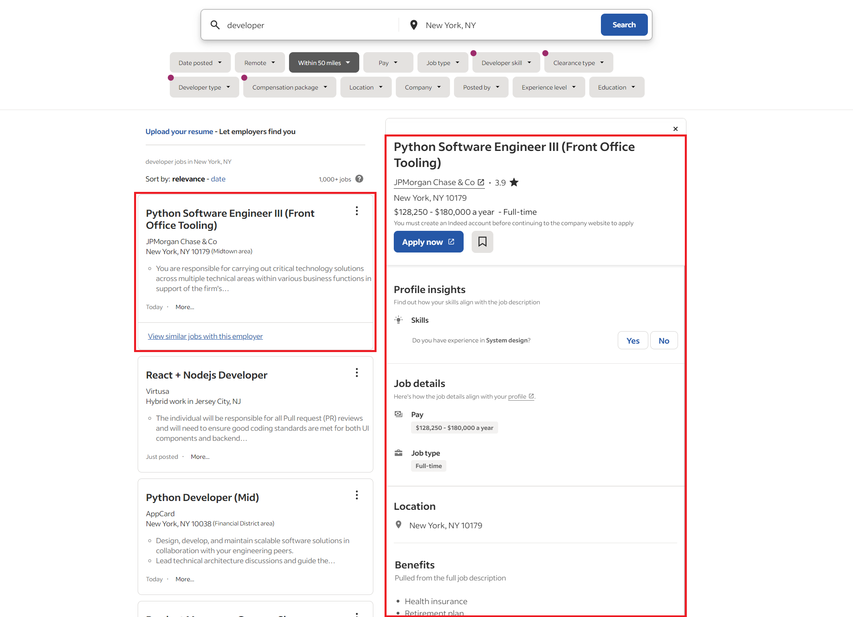Viewport: 853px width, 617px height.
Task: Toggle No for System design experience
Action: [x=664, y=340]
